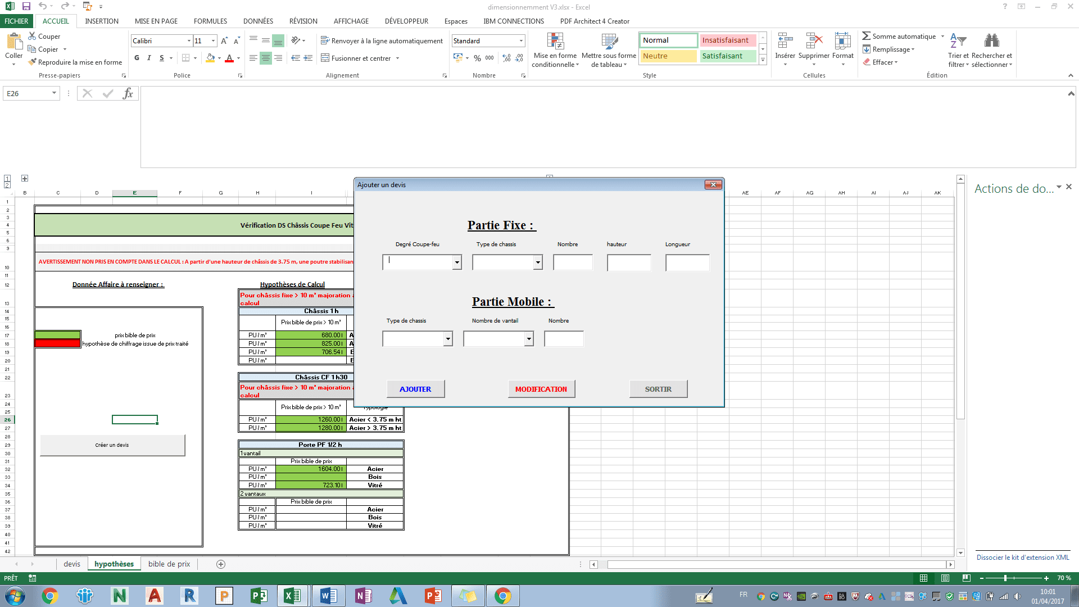Click the hauteur input field
The height and width of the screenshot is (607, 1079).
tap(629, 262)
